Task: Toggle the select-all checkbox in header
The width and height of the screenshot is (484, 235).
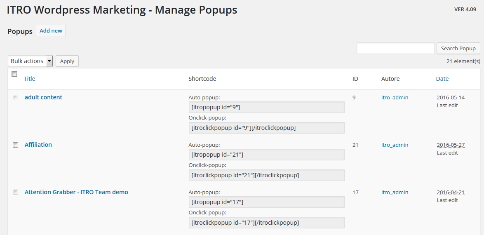Action: (x=14, y=74)
